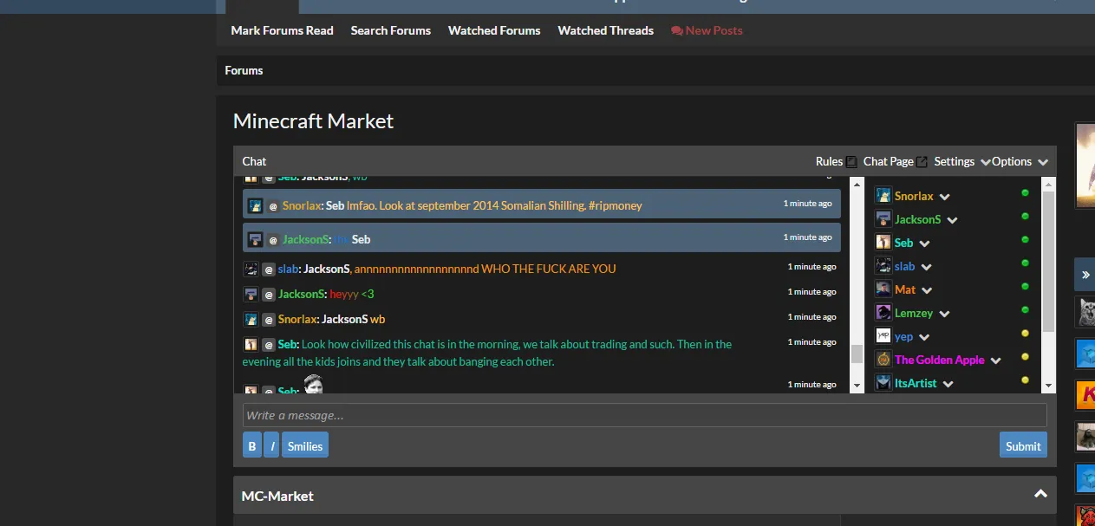The width and height of the screenshot is (1095, 526).
Task: Click the Forums breadcrumb
Action: pos(244,71)
